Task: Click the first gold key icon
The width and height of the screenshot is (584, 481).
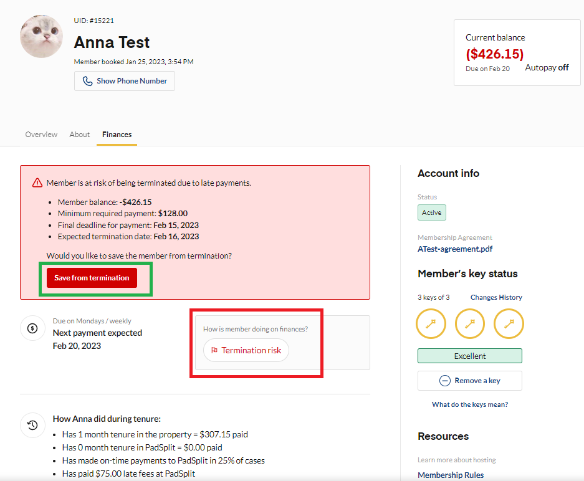Action: click(432, 324)
